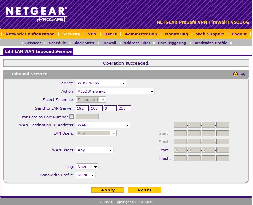Open the Security menu
Viewport: 253px width, 205px height.
point(71,34)
